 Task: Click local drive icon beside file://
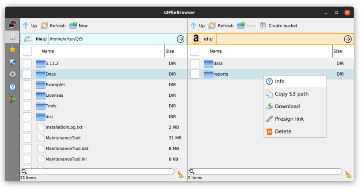(x=28, y=39)
